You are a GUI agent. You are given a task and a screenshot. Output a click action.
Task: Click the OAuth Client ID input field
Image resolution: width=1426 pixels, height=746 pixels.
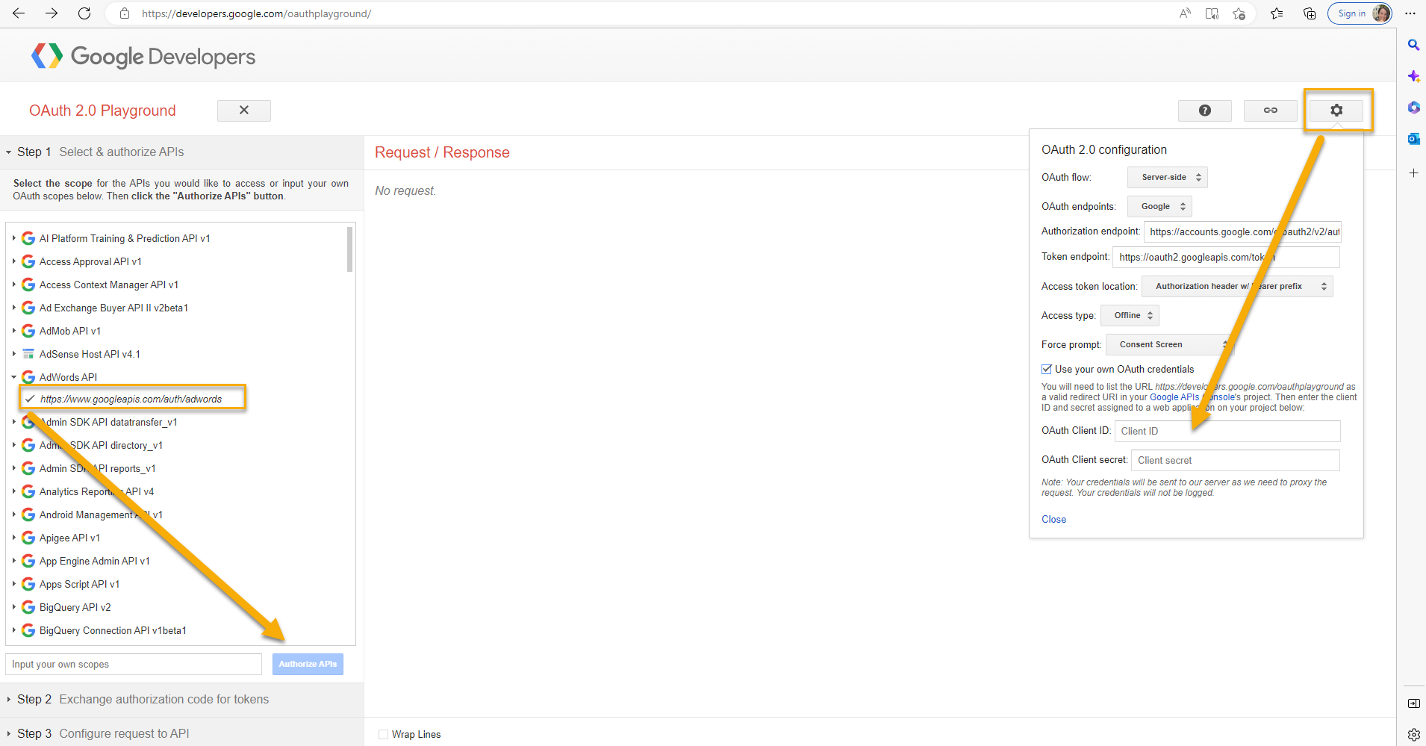(1227, 431)
